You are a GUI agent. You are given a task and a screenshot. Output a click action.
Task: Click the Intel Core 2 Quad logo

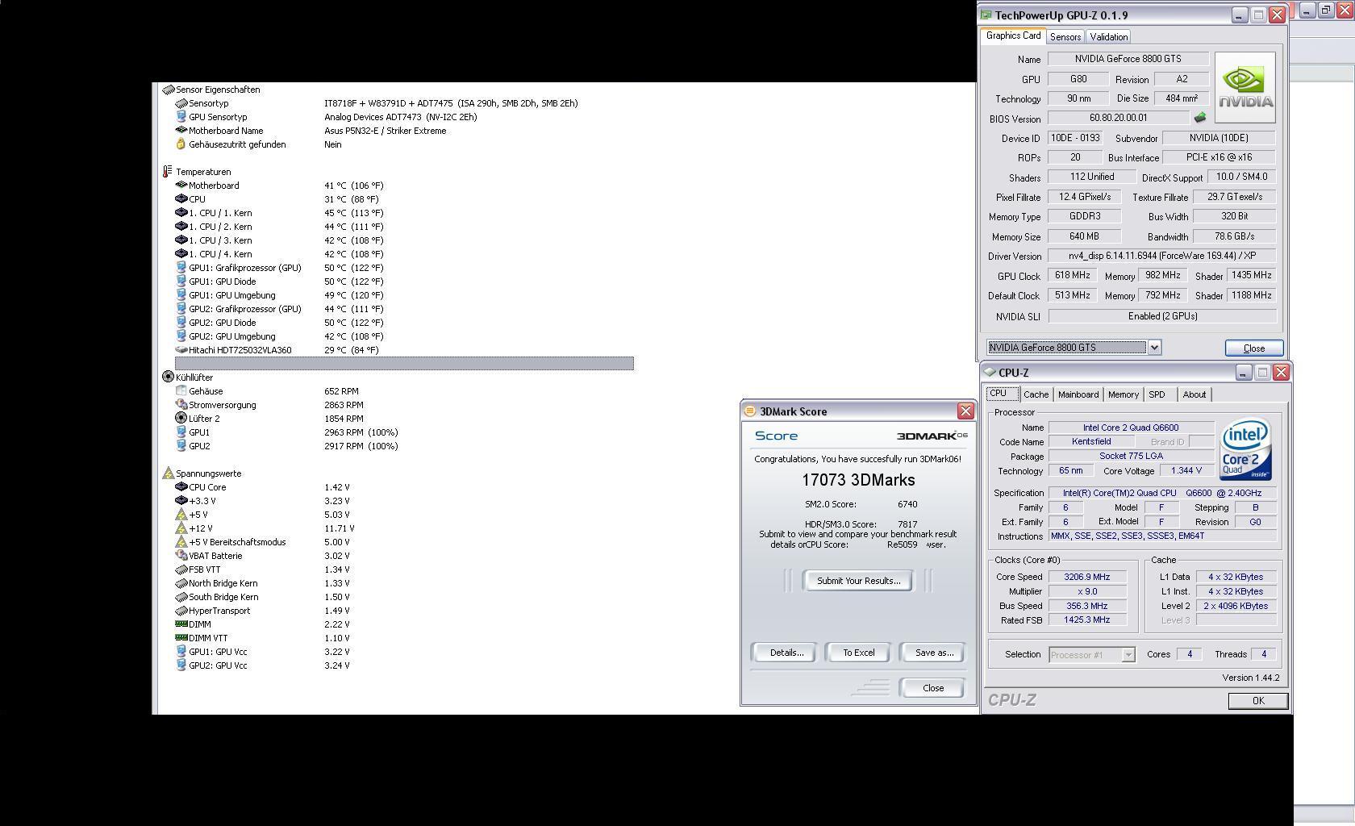pos(1245,448)
